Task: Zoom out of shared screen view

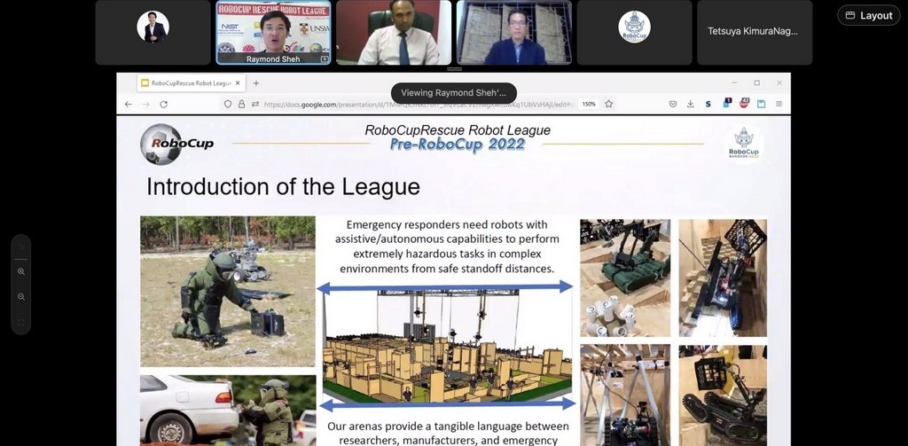Action: pyautogui.click(x=21, y=297)
